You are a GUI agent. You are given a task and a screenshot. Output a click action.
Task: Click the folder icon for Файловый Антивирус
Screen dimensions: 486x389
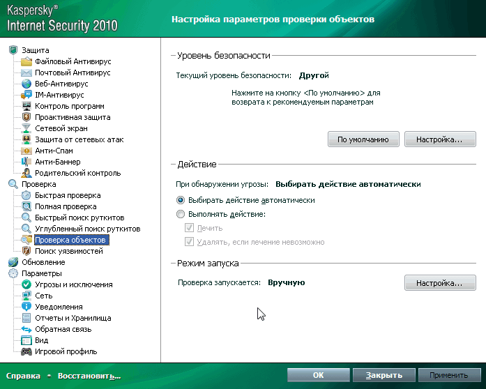click(26, 61)
